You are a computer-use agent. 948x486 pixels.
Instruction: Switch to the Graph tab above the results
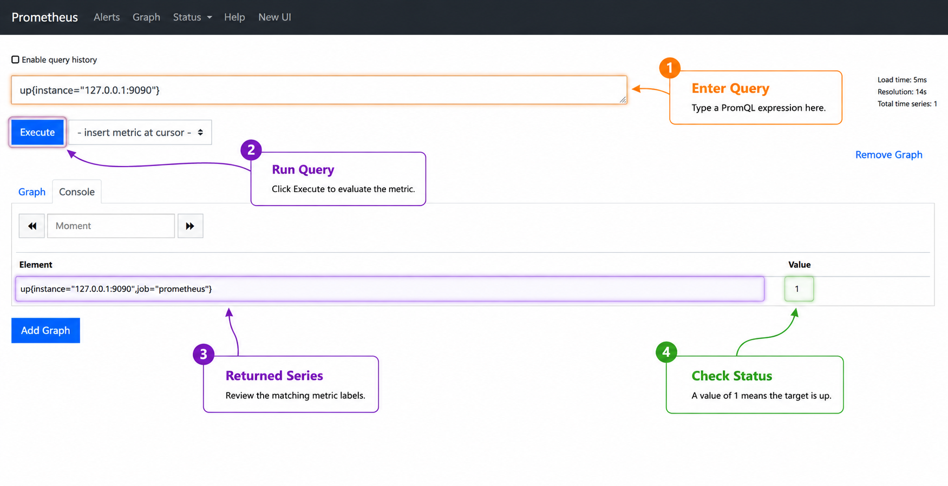pos(32,192)
